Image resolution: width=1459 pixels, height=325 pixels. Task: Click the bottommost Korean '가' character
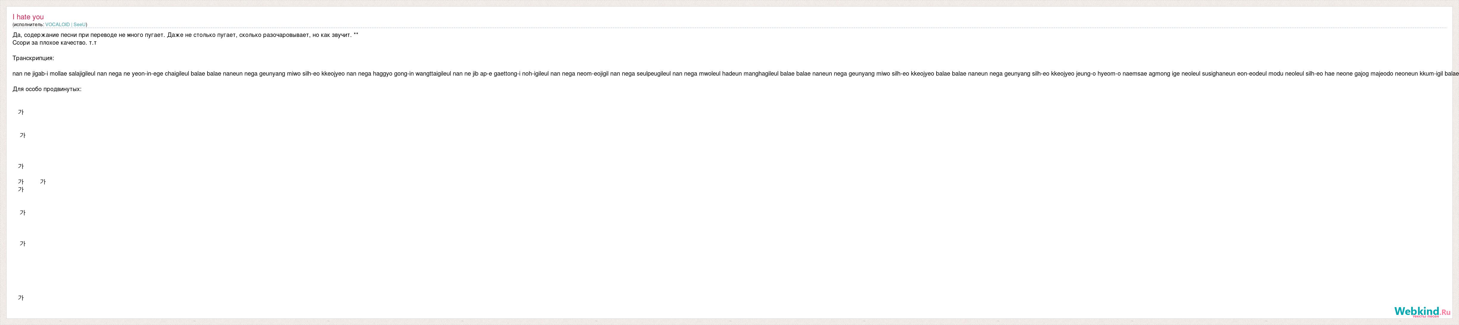coord(21,298)
